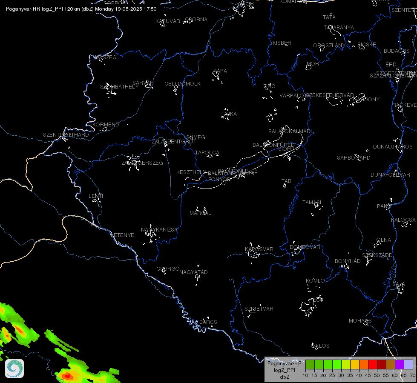Click the NAGYATÁD city label

coord(193,272)
